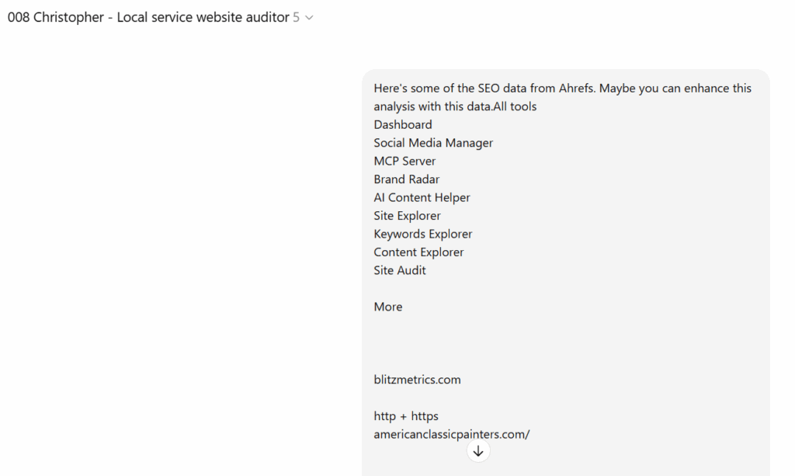Open Keywords Explorer
Viewport: 795px width, 476px height.
(x=422, y=234)
